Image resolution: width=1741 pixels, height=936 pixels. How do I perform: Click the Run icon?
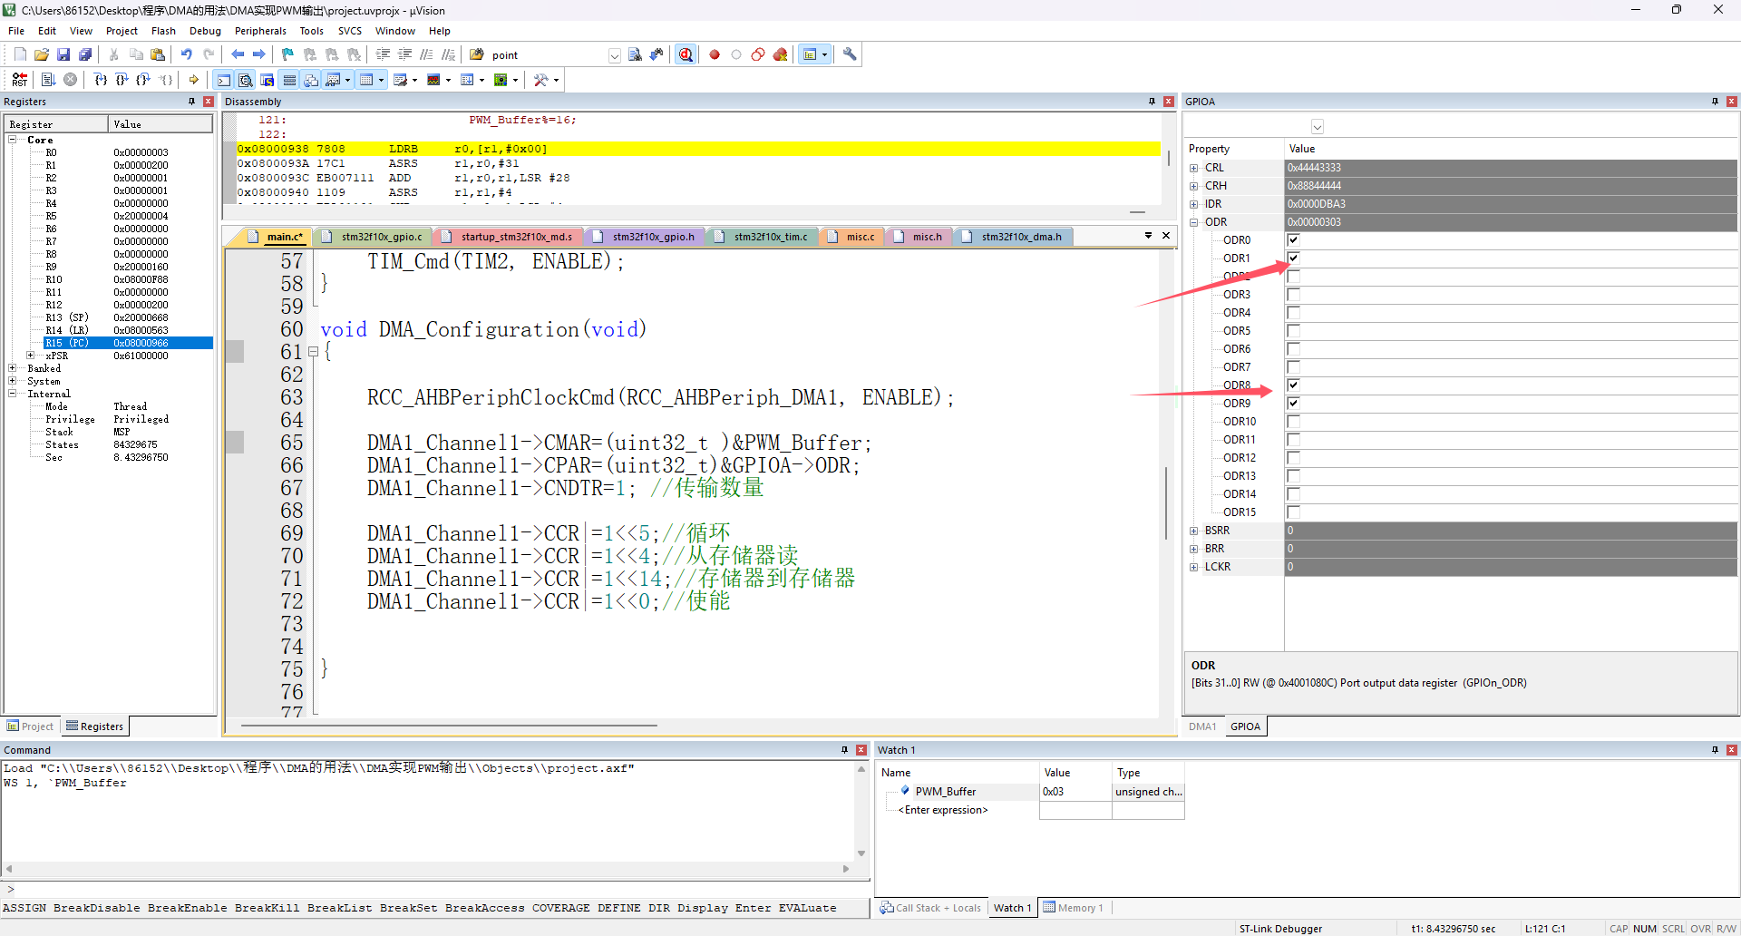click(x=49, y=80)
